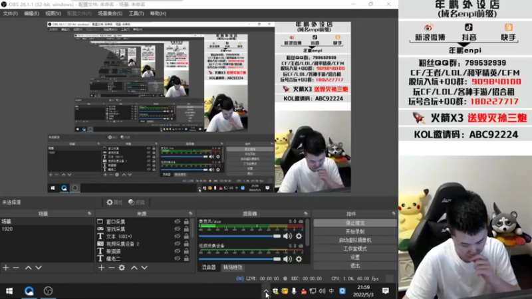The height and width of the screenshot is (299, 532).
Task: Click the 退出 button
Action: point(355,266)
